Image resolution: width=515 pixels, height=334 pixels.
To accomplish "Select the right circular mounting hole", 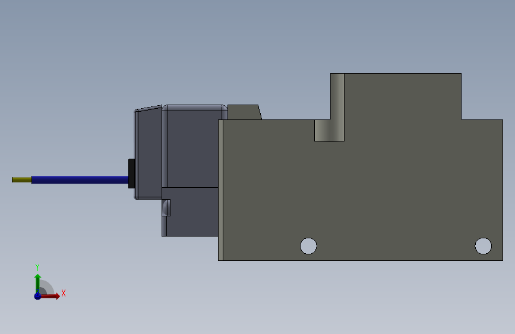I will pos(483,246).
